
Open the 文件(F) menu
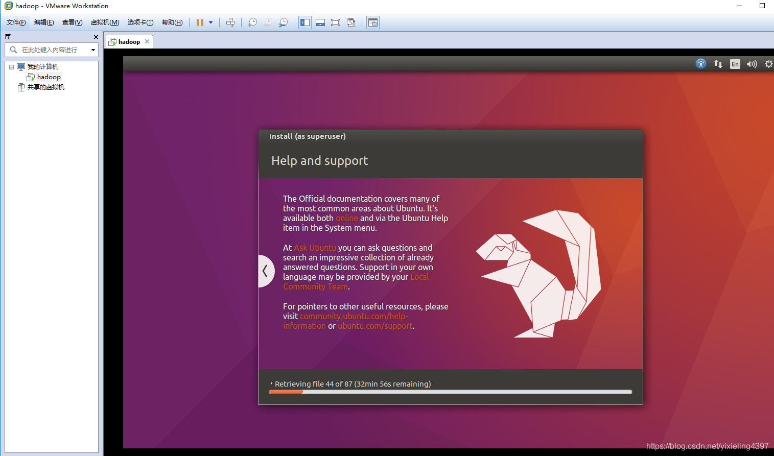click(x=16, y=22)
